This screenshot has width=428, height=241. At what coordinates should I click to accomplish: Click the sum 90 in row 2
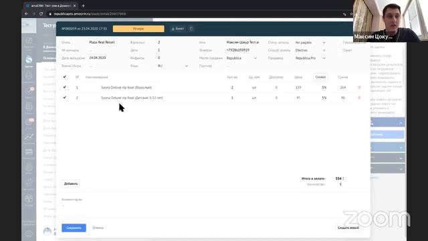point(343,98)
